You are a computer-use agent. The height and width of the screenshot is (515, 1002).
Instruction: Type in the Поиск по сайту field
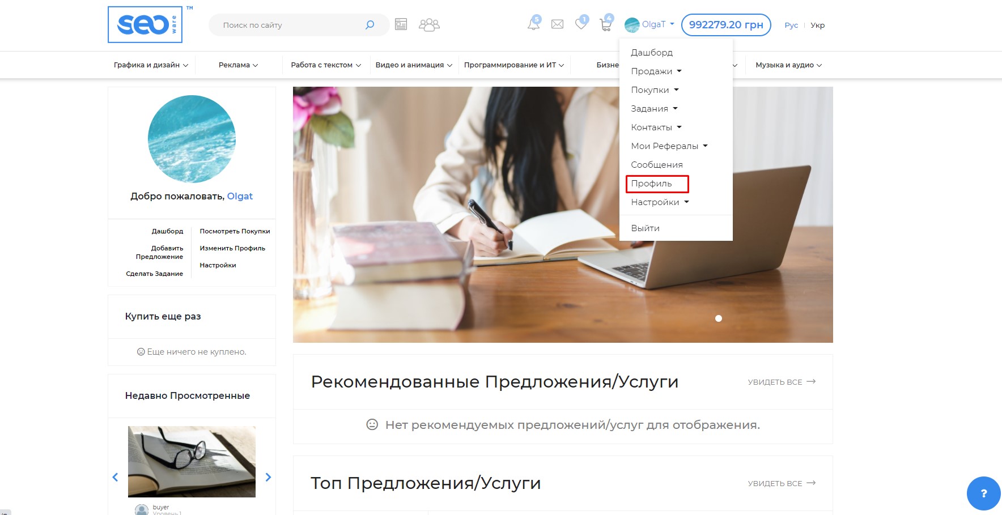tap(289, 25)
